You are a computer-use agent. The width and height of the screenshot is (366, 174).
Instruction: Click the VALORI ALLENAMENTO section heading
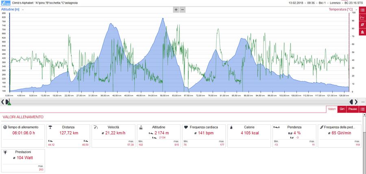pyautogui.click(x=23, y=117)
